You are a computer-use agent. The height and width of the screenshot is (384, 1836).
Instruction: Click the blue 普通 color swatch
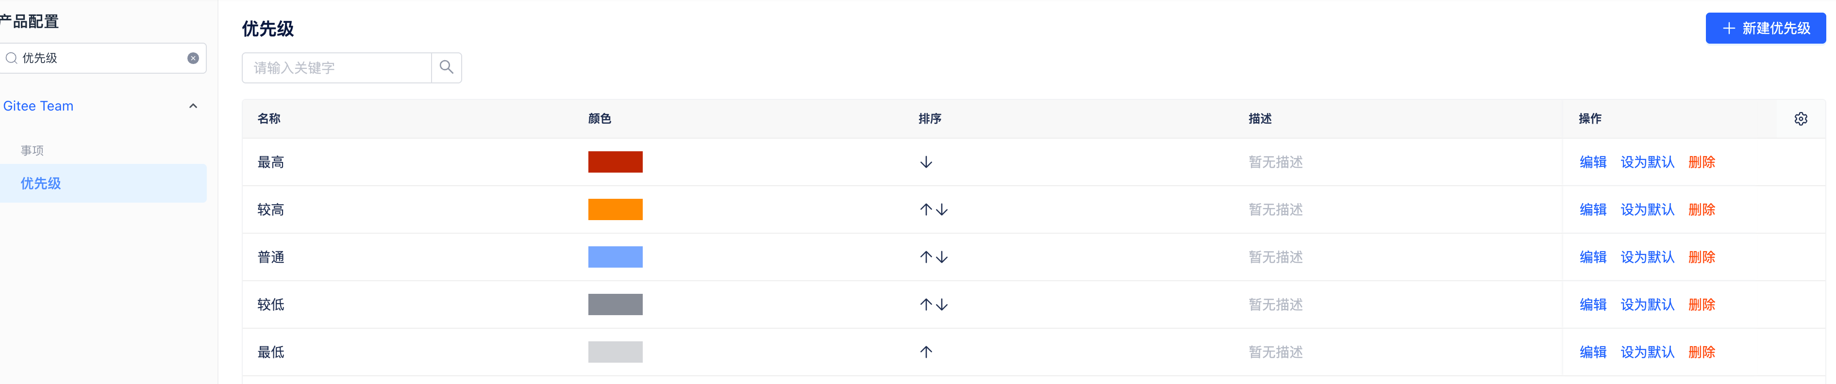[615, 257]
